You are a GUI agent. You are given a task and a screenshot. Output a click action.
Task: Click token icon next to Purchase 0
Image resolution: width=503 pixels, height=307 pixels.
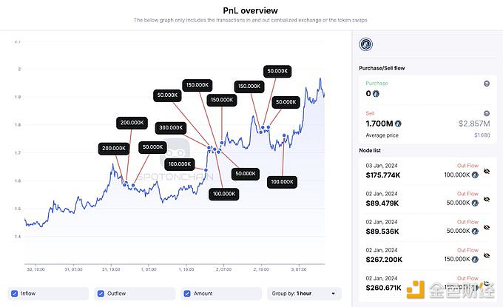point(377,94)
